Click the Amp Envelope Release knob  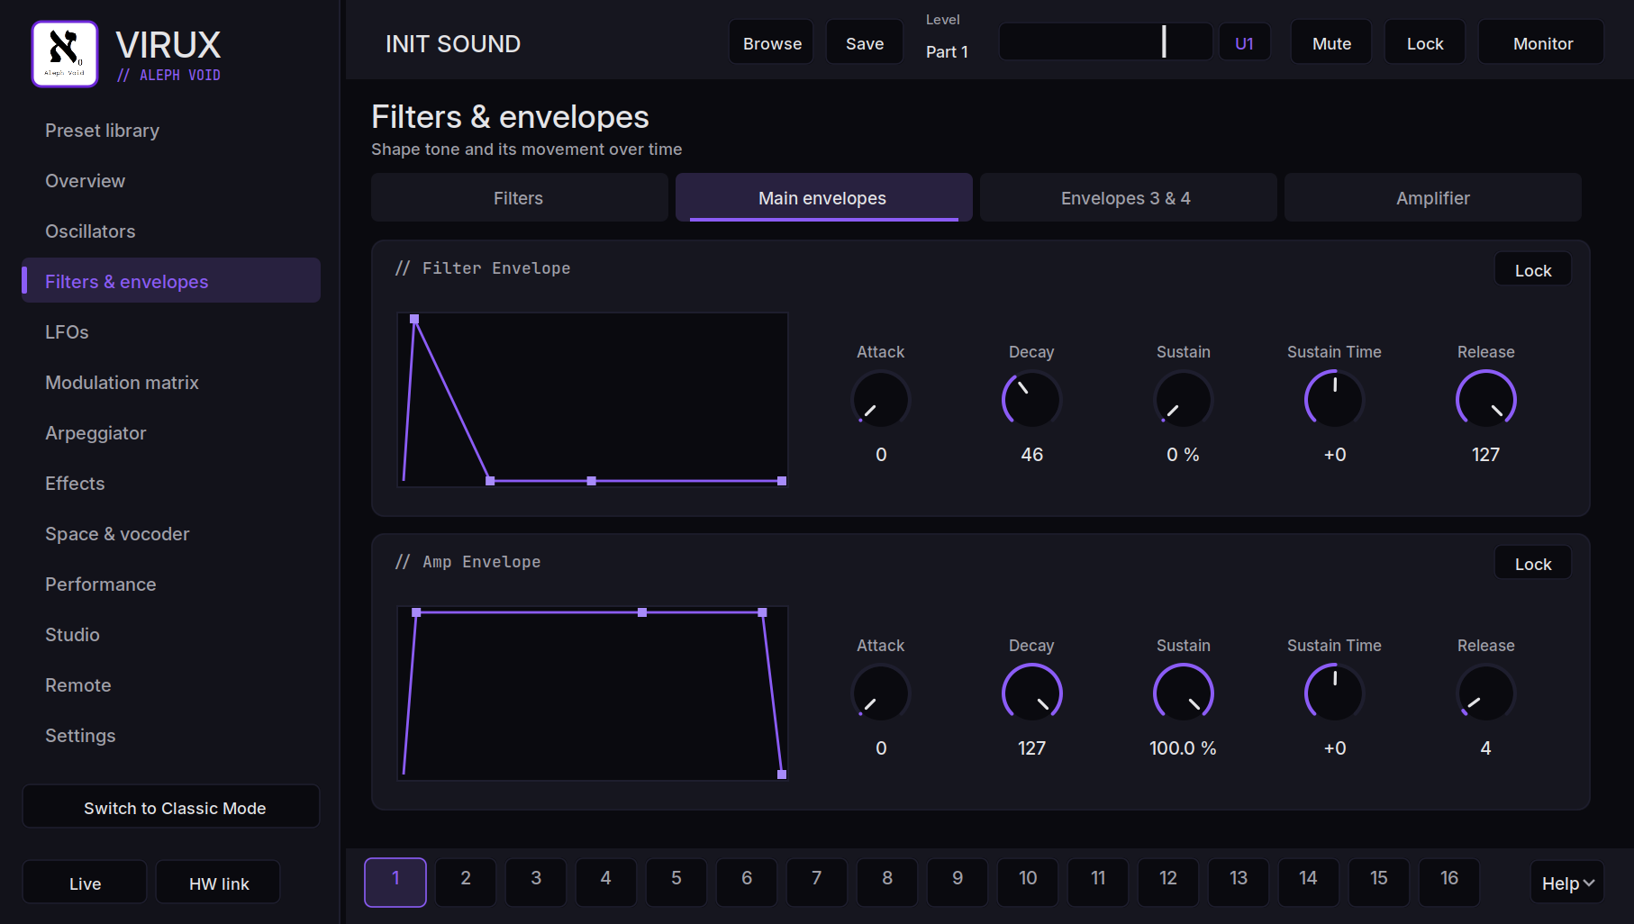1486,693
